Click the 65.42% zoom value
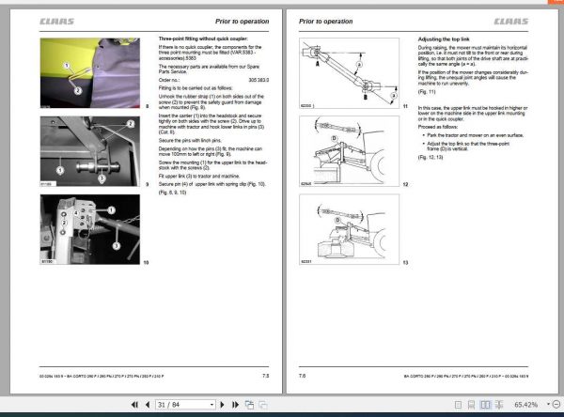This screenshot has height=417, width=564. click(525, 405)
